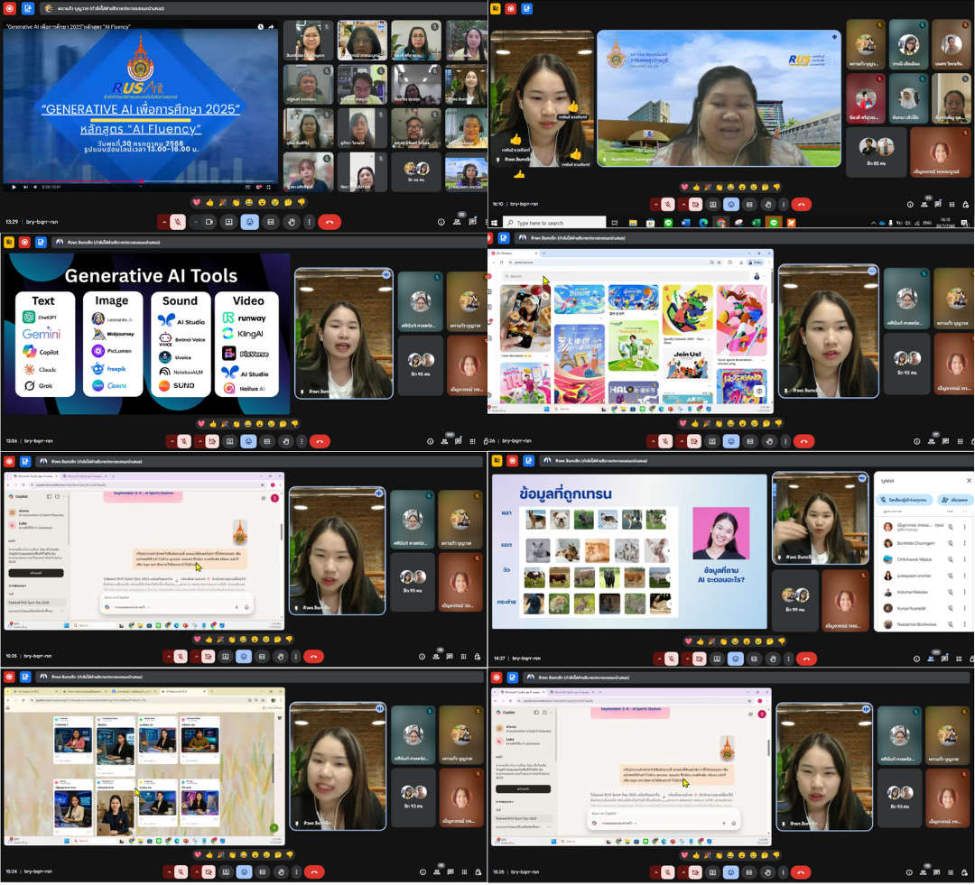Send heart reaction in the 13:29 panel
Image resolution: width=975 pixels, height=885 pixels.
pyautogui.click(x=197, y=203)
